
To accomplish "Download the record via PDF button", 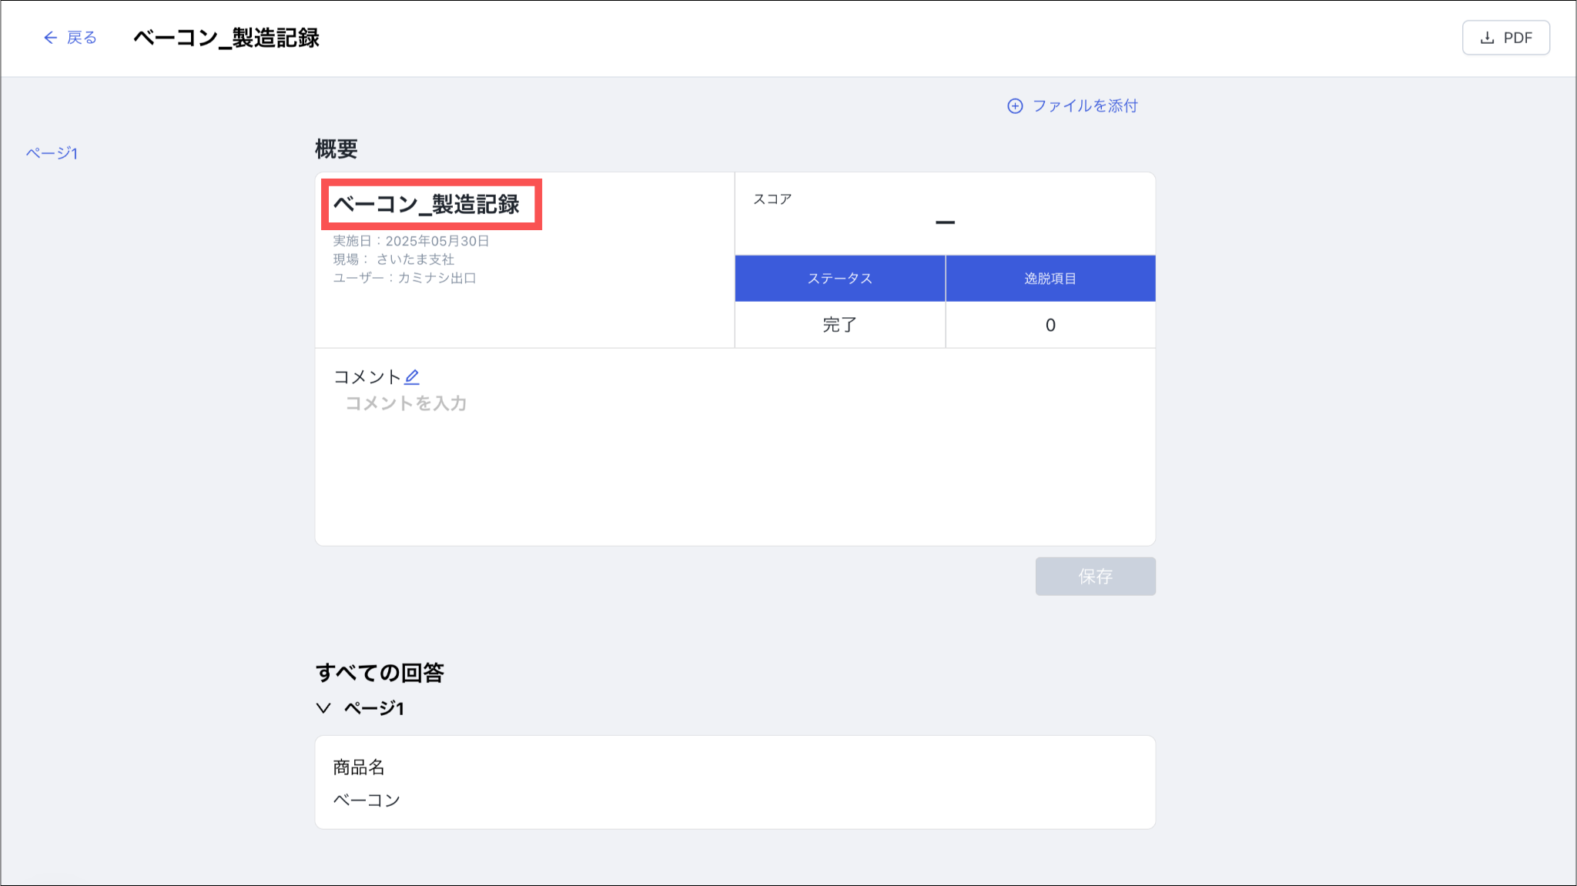I will point(1506,38).
